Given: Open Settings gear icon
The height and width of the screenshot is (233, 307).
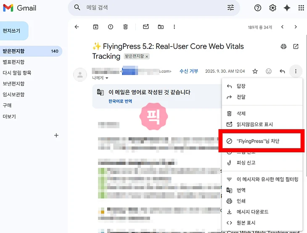Looking at the screenshot, I should coord(273,8).
